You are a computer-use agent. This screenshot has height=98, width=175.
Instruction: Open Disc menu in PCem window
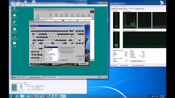[x=16, y=5]
